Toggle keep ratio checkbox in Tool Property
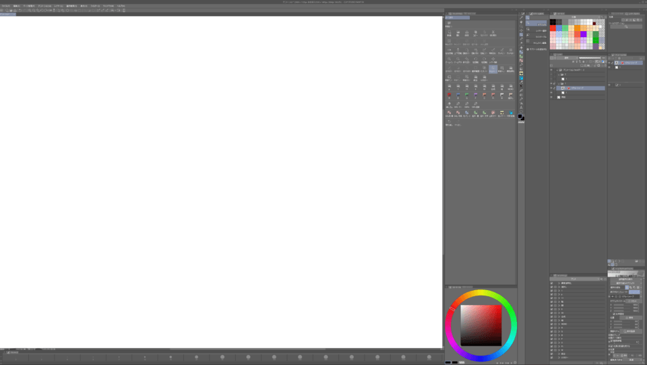647x365 pixels. [x=614, y=314]
